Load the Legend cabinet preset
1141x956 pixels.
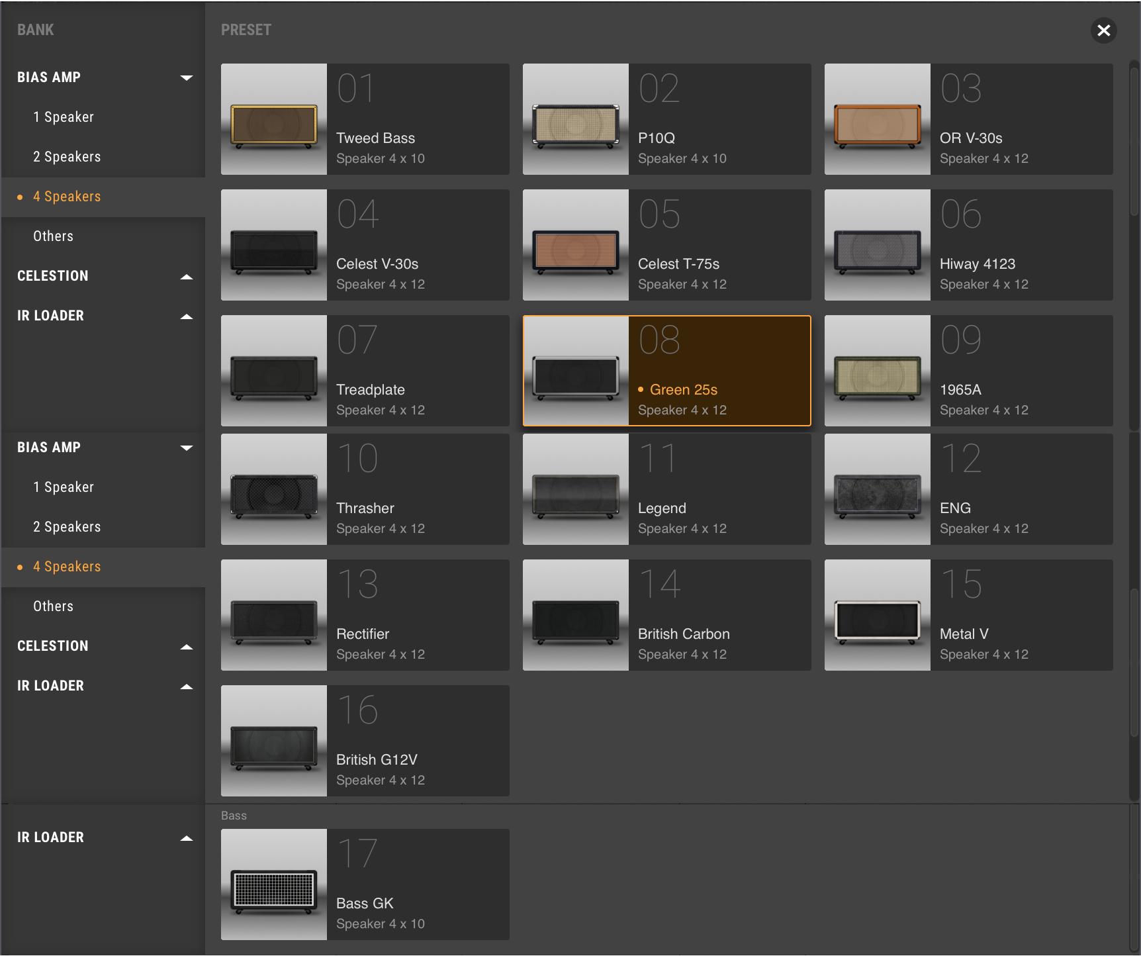tap(667, 489)
